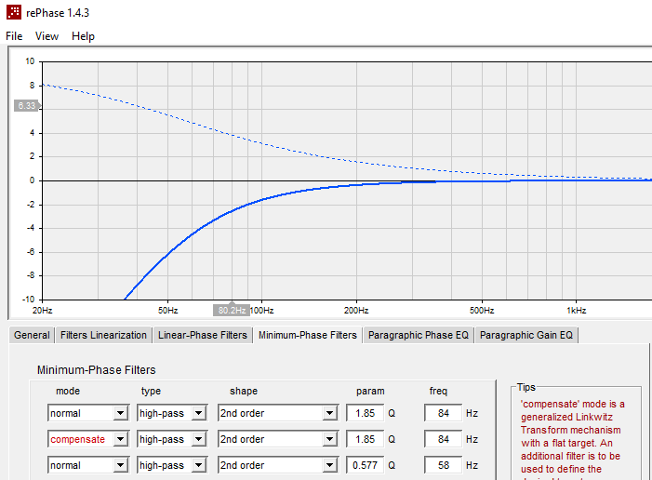Click the rePhase application icon in title bar
Image resolution: width=652 pixels, height=480 pixels.
point(14,12)
